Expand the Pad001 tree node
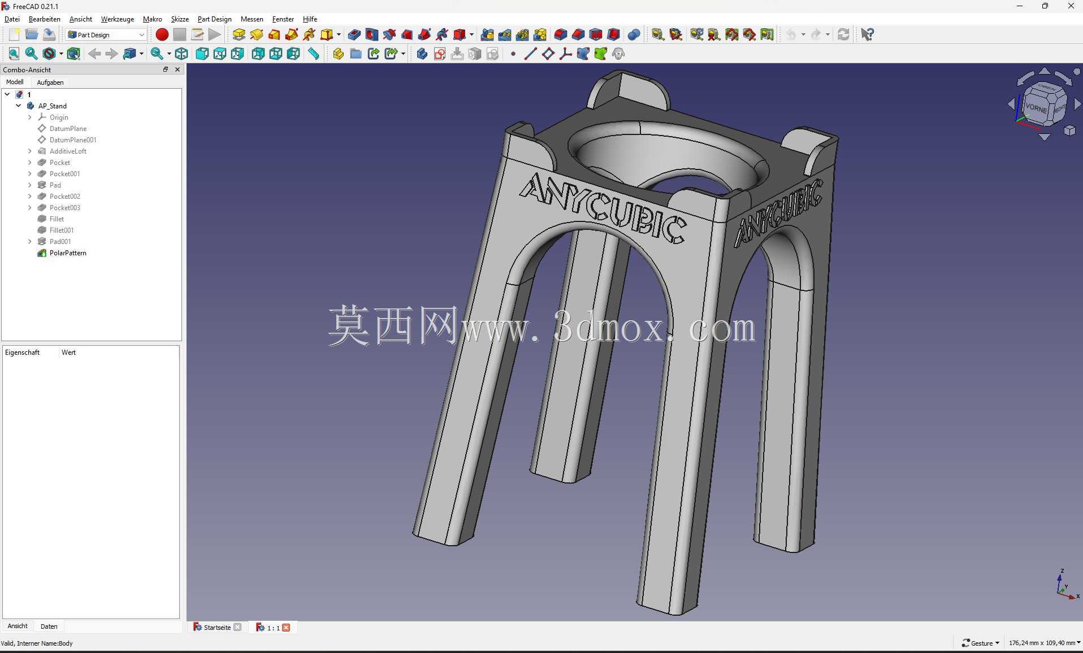 [30, 241]
